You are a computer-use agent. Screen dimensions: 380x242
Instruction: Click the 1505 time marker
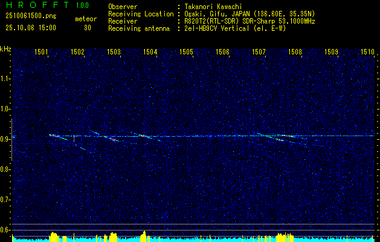[x=186, y=53]
